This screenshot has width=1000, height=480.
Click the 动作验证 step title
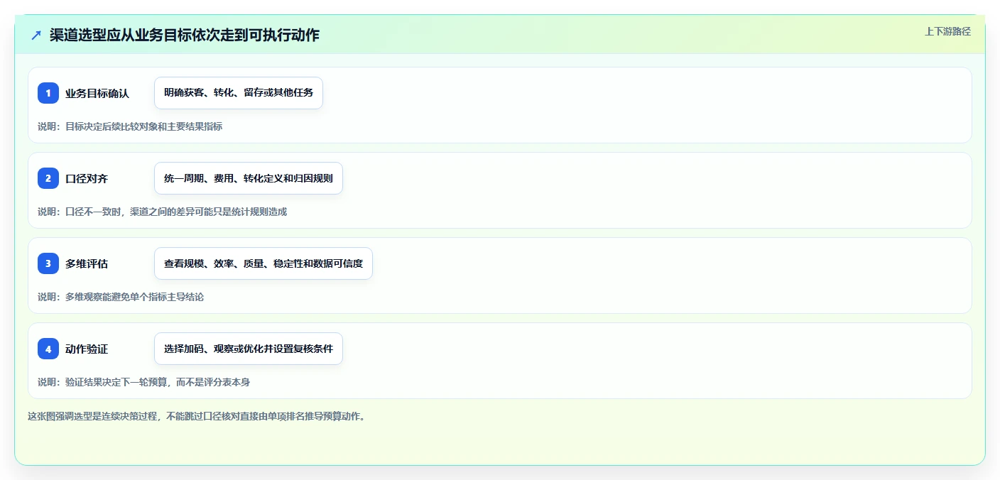click(x=87, y=349)
